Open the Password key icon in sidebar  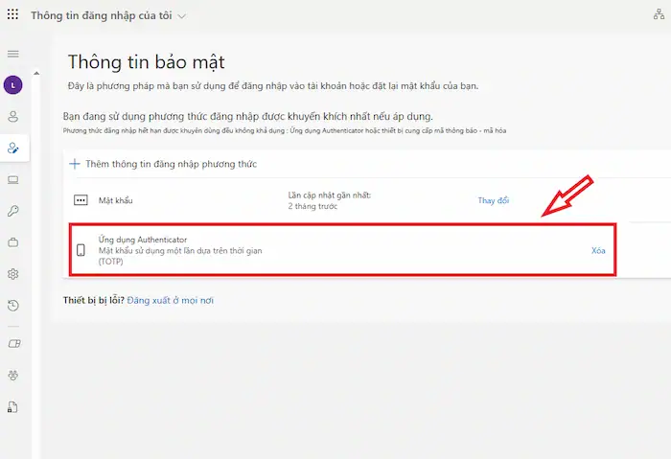(13, 211)
